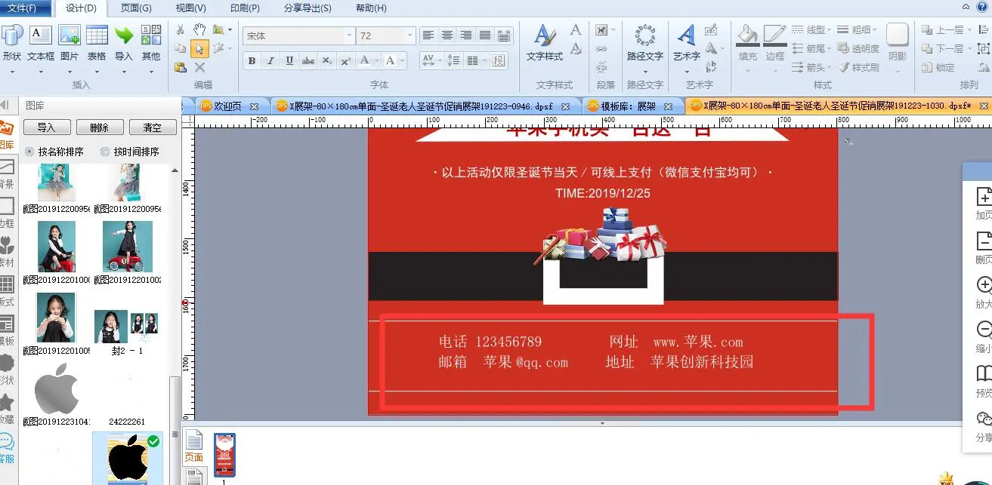Select the gray Apple logo thumbnail
The image size is (992, 485).
pos(57,388)
